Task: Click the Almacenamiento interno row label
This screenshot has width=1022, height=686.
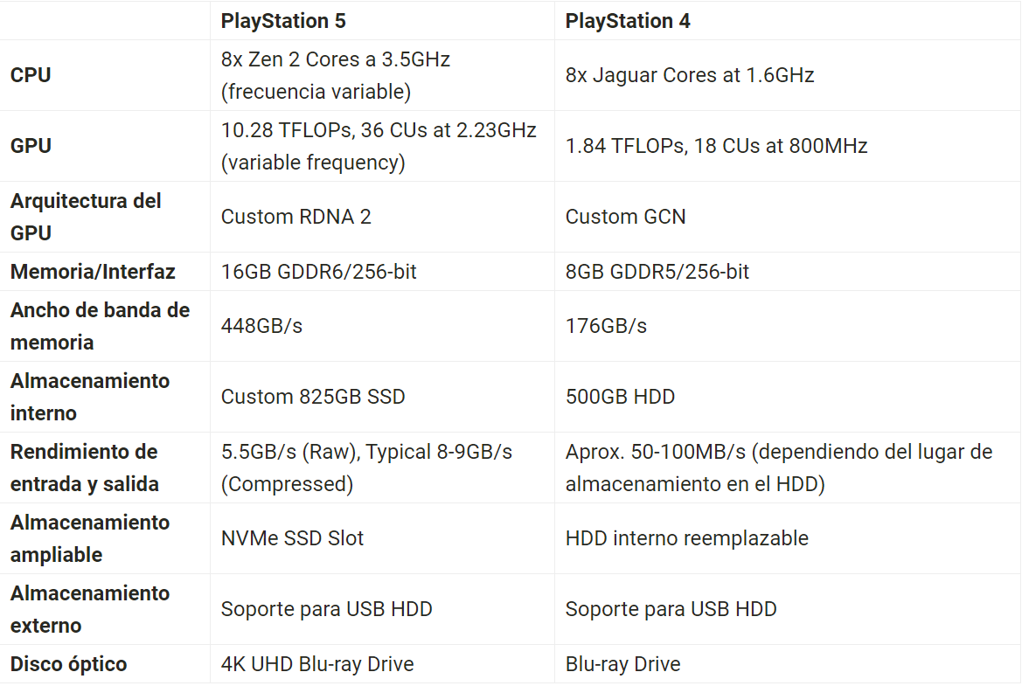Action: click(90, 397)
